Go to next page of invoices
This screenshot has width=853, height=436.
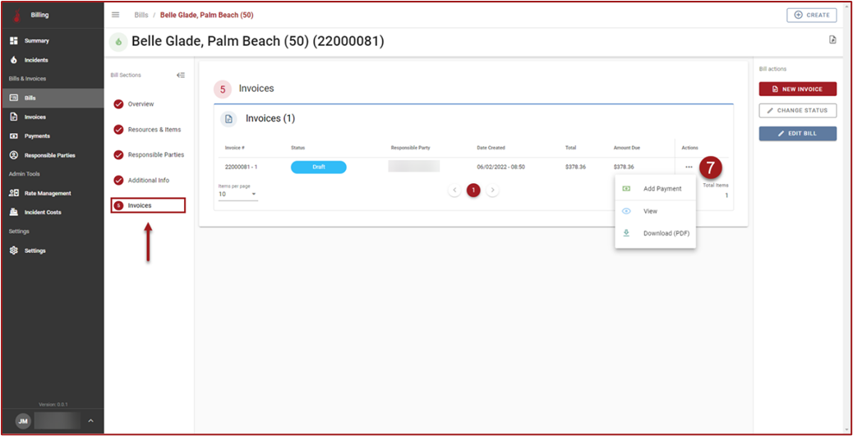492,190
